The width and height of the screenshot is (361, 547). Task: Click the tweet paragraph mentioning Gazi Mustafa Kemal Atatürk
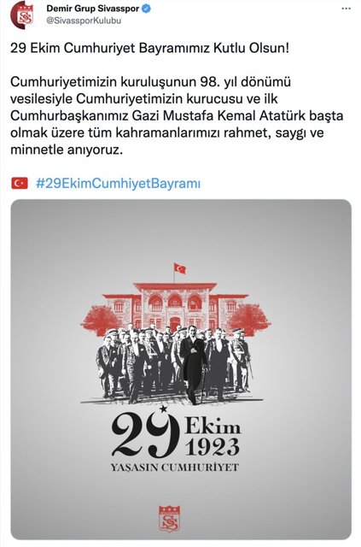pos(177,116)
